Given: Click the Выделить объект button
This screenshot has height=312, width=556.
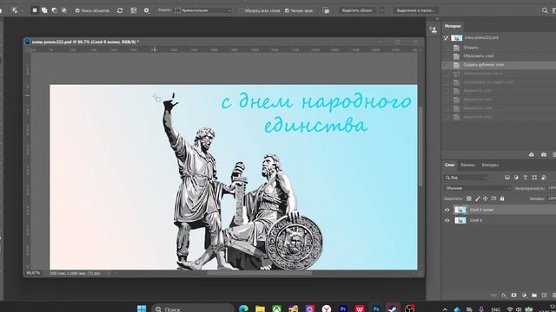Looking at the screenshot, I should pyautogui.click(x=357, y=10).
